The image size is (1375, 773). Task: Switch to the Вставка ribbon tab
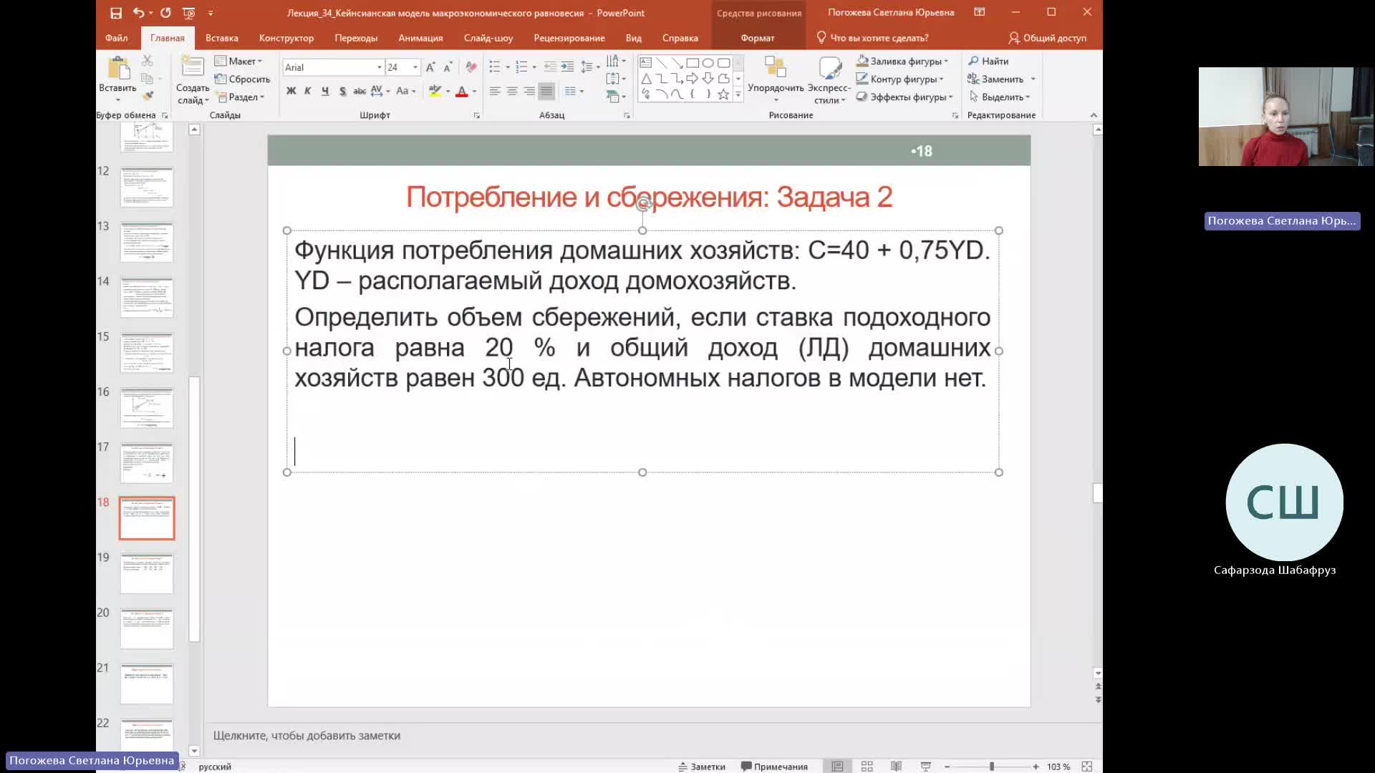coord(221,38)
